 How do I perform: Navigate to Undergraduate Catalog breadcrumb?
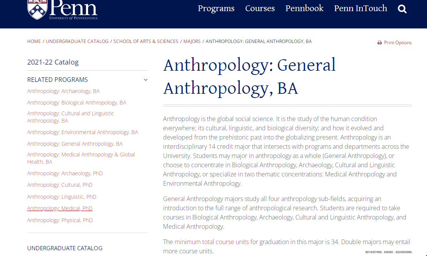[x=77, y=42]
